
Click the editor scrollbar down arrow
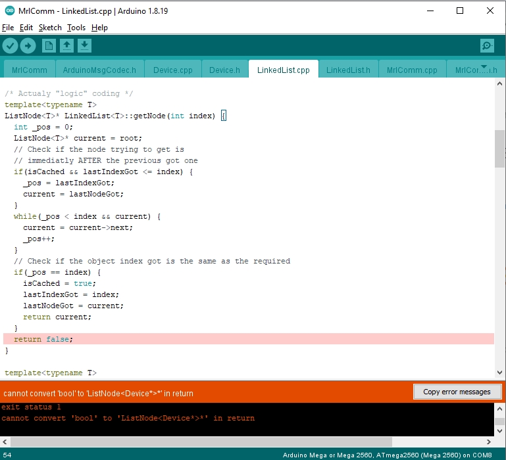tap(499, 373)
